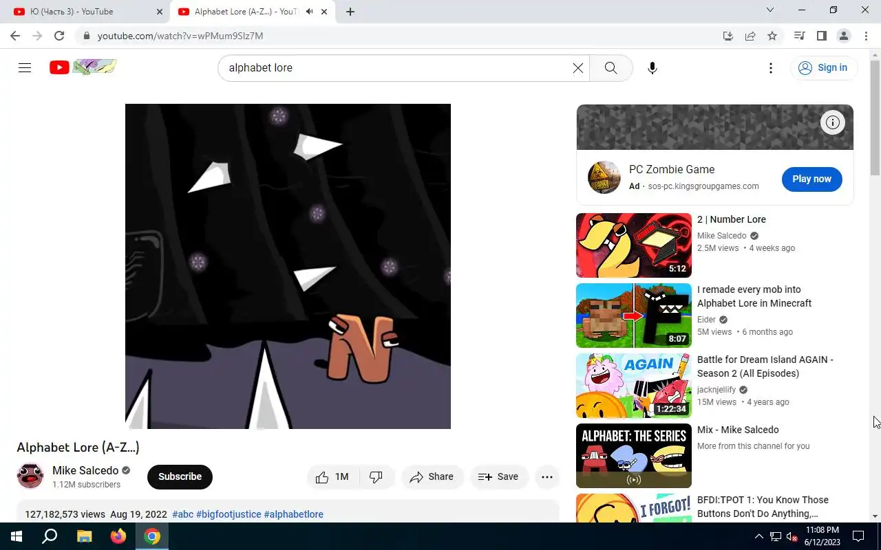This screenshot has width=881, height=550.
Task: Open Windows notification center
Action: click(x=858, y=536)
